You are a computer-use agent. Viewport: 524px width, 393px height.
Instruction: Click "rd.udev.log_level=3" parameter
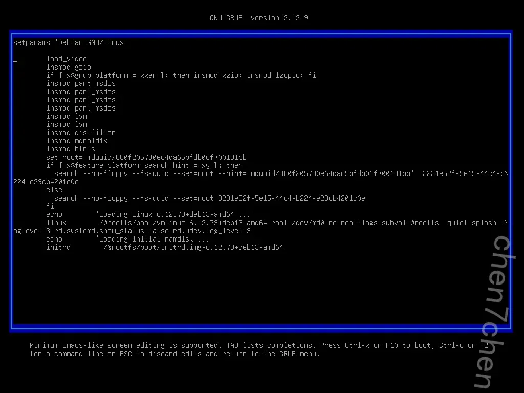[211, 231]
